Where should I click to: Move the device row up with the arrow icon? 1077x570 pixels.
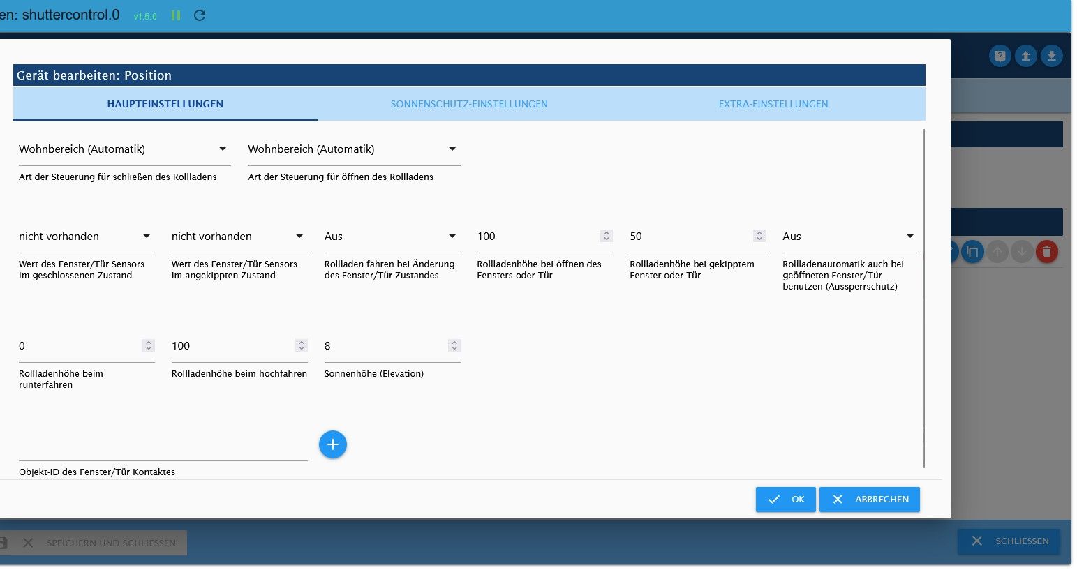point(997,252)
